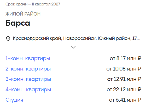Click the ЖИЛОЙ РАЙОН label
Screen dimensions: 158x112
(x=23, y=14)
